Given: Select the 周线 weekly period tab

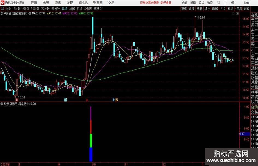Looking at the screenshot, I should 72,8.
